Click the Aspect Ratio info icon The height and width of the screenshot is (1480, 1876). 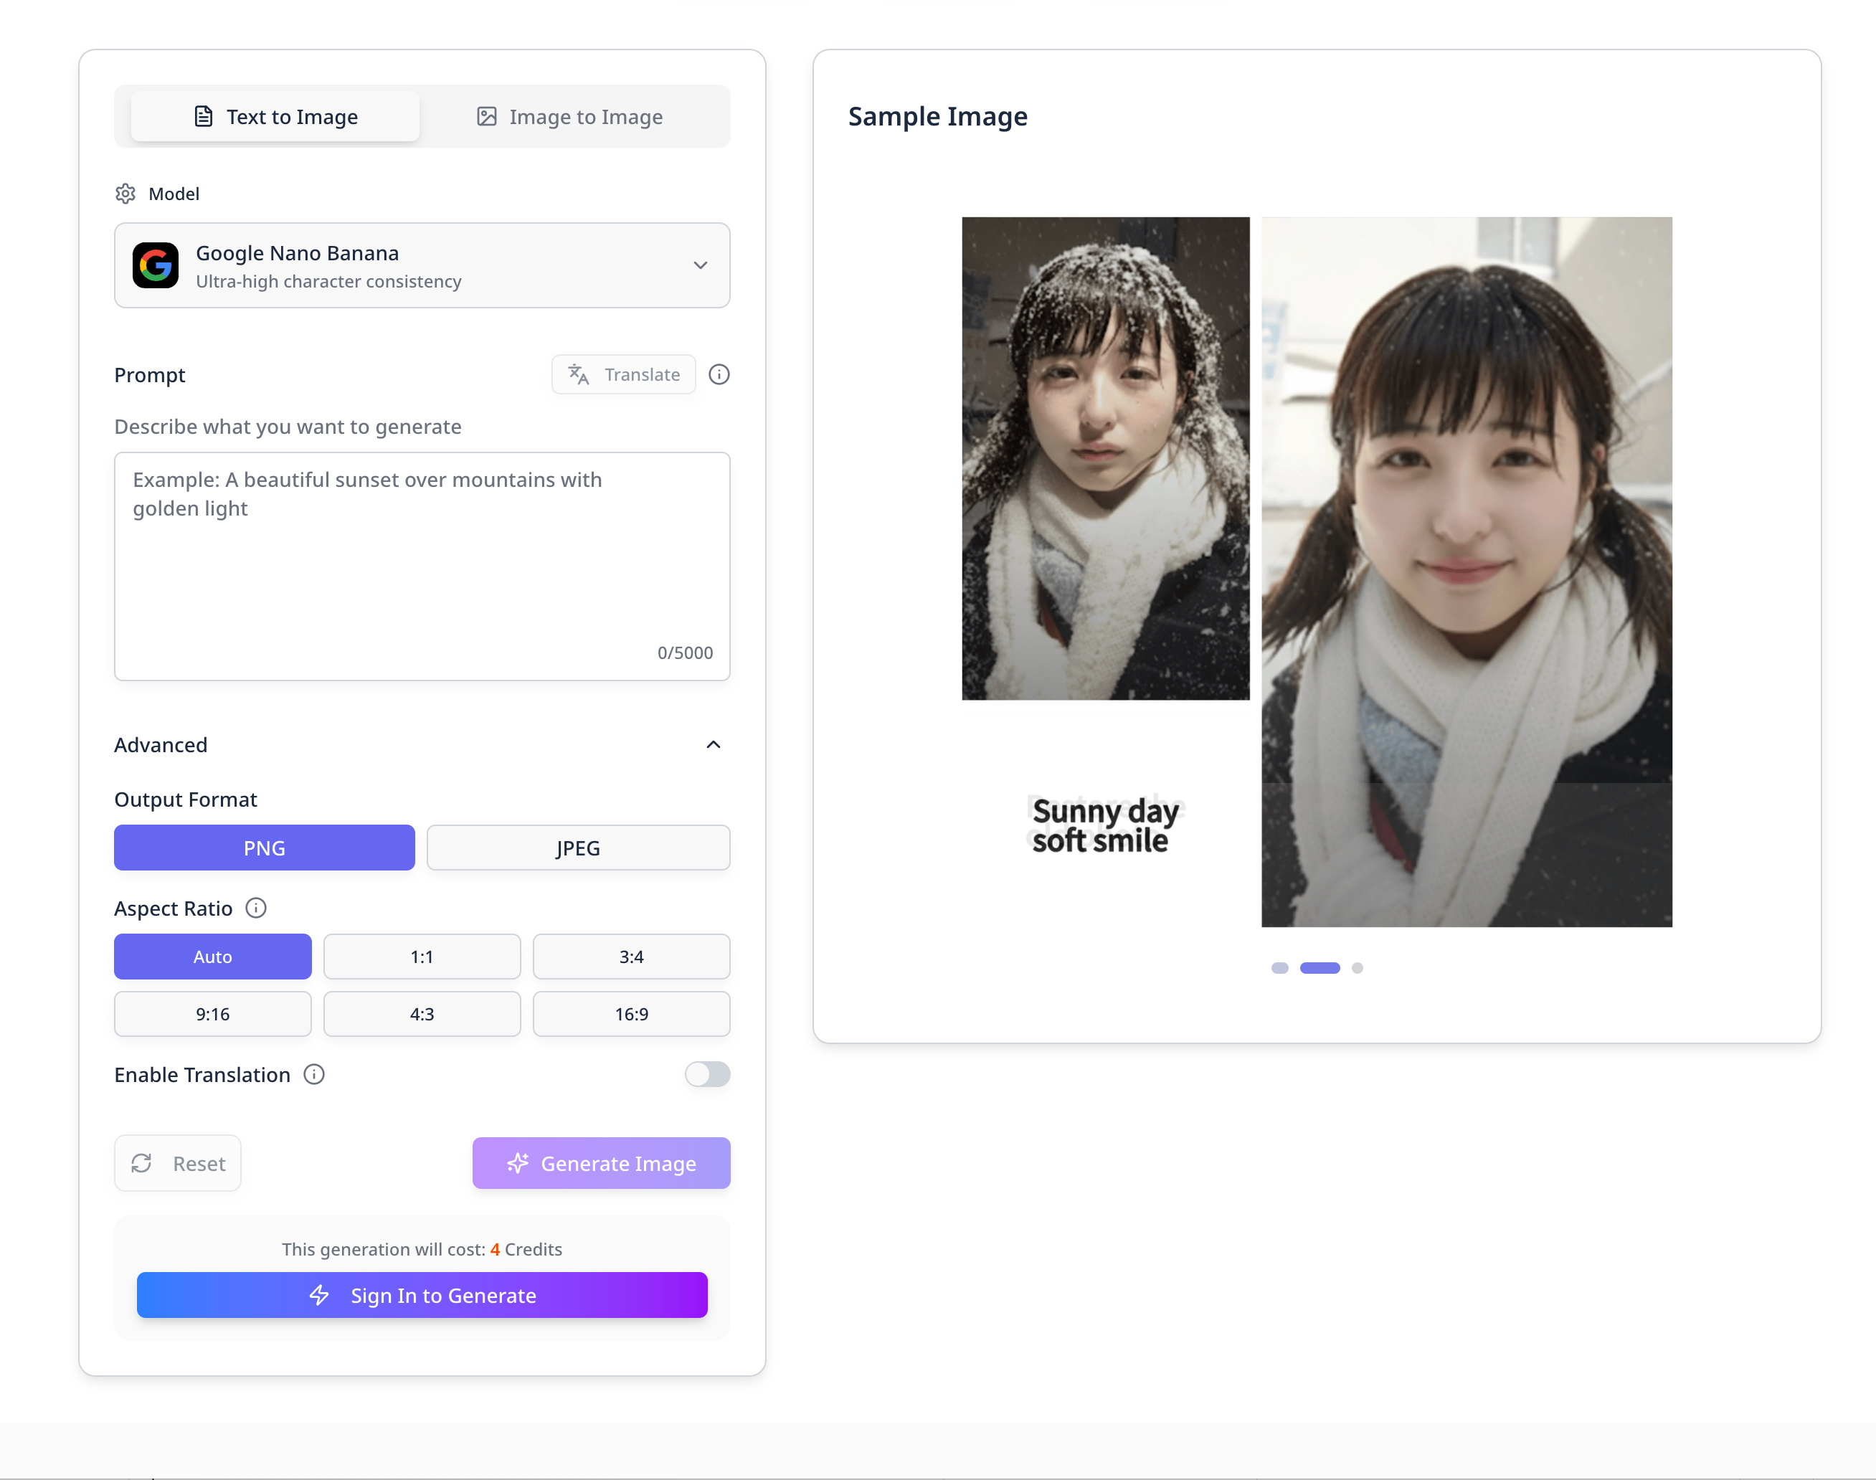(255, 908)
